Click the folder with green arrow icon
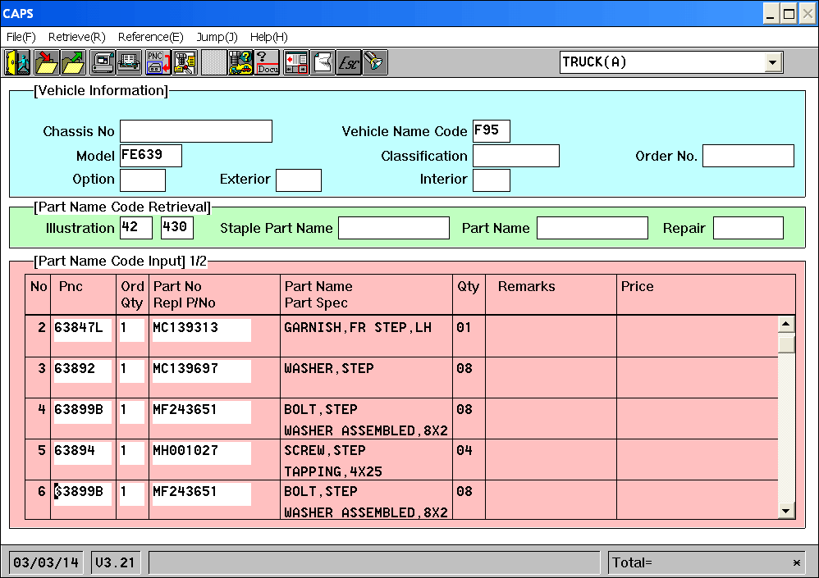Screen dimensions: 819x578 tap(72, 62)
